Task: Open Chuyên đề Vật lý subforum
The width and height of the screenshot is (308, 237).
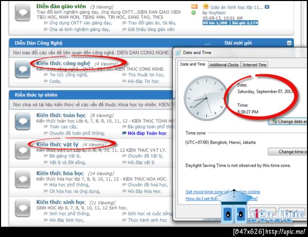Action: click(145, 156)
